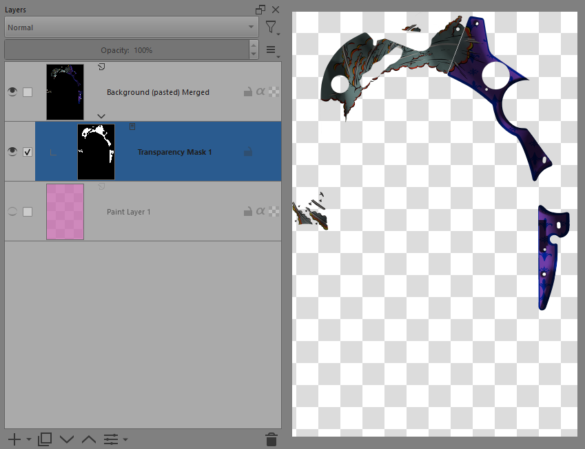Toggle lock on Background (pasted) Merged layer
This screenshot has height=449, width=585.
(x=248, y=91)
